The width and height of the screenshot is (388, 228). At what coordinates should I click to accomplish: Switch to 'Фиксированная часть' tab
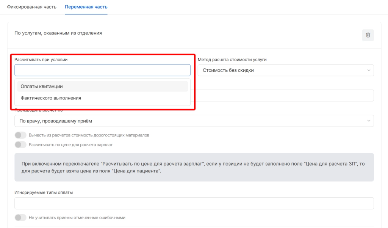click(x=32, y=7)
